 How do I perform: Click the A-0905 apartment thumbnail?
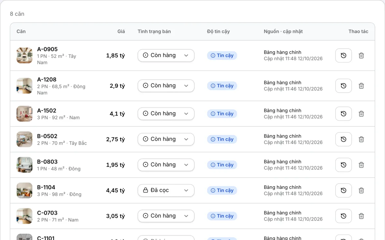(24, 55)
